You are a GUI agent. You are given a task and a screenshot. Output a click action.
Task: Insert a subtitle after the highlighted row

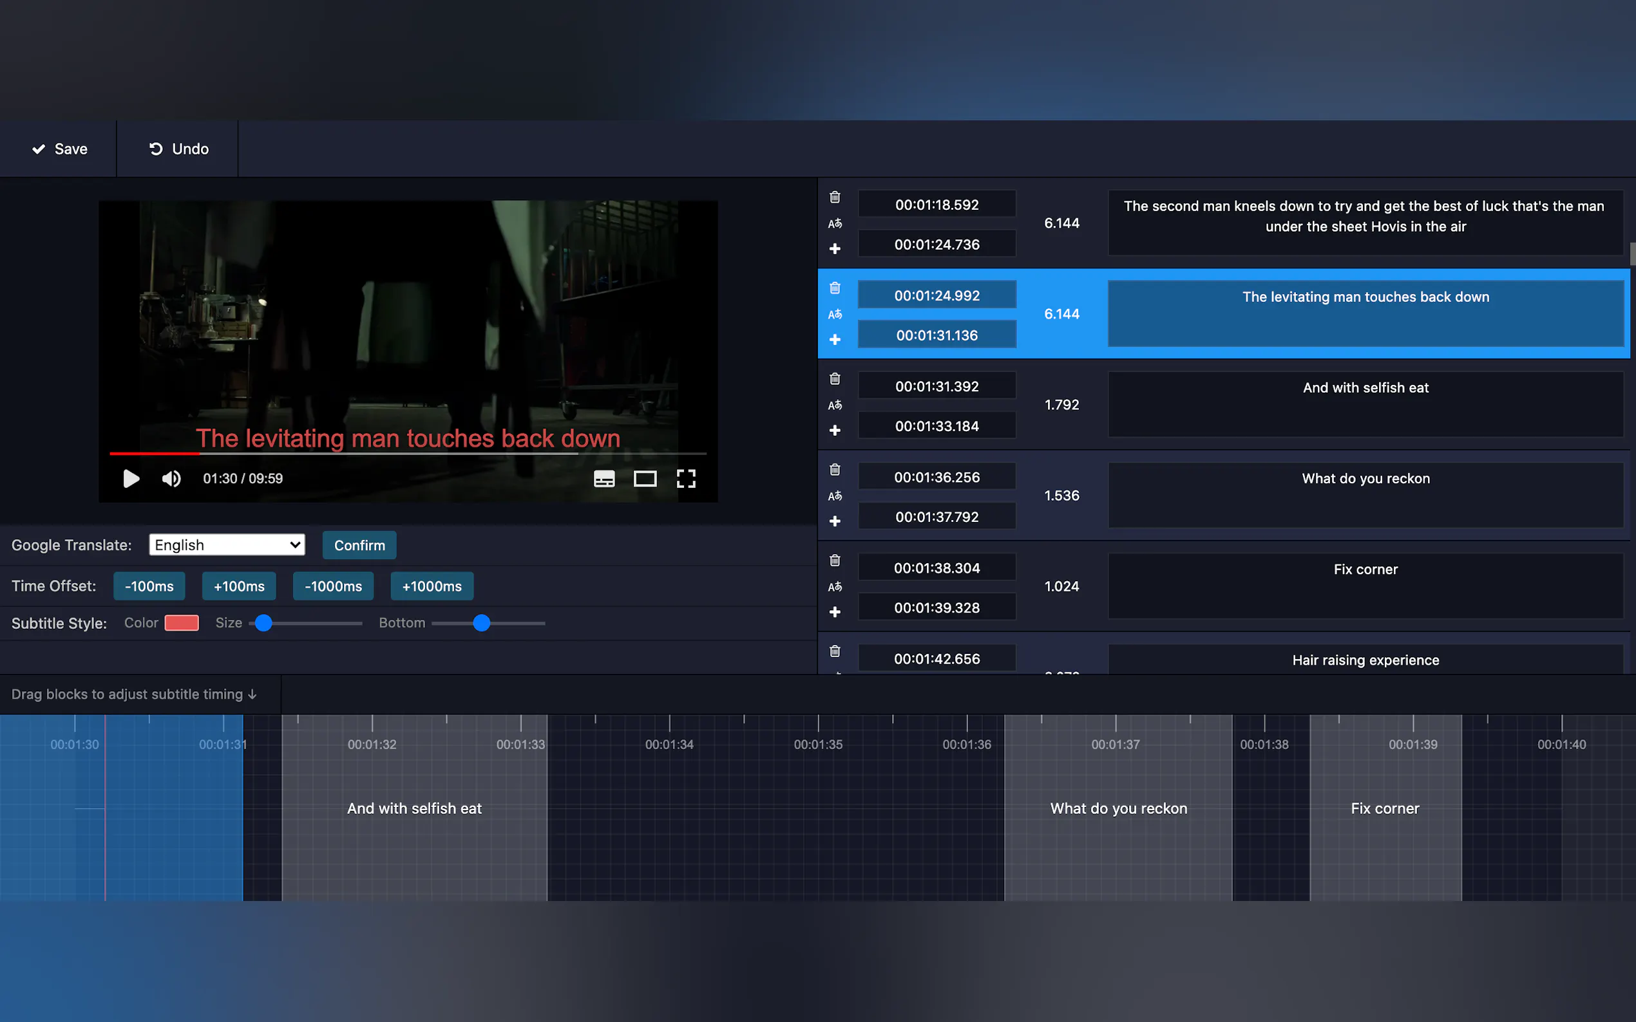pyautogui.click(x=835, y=339)
